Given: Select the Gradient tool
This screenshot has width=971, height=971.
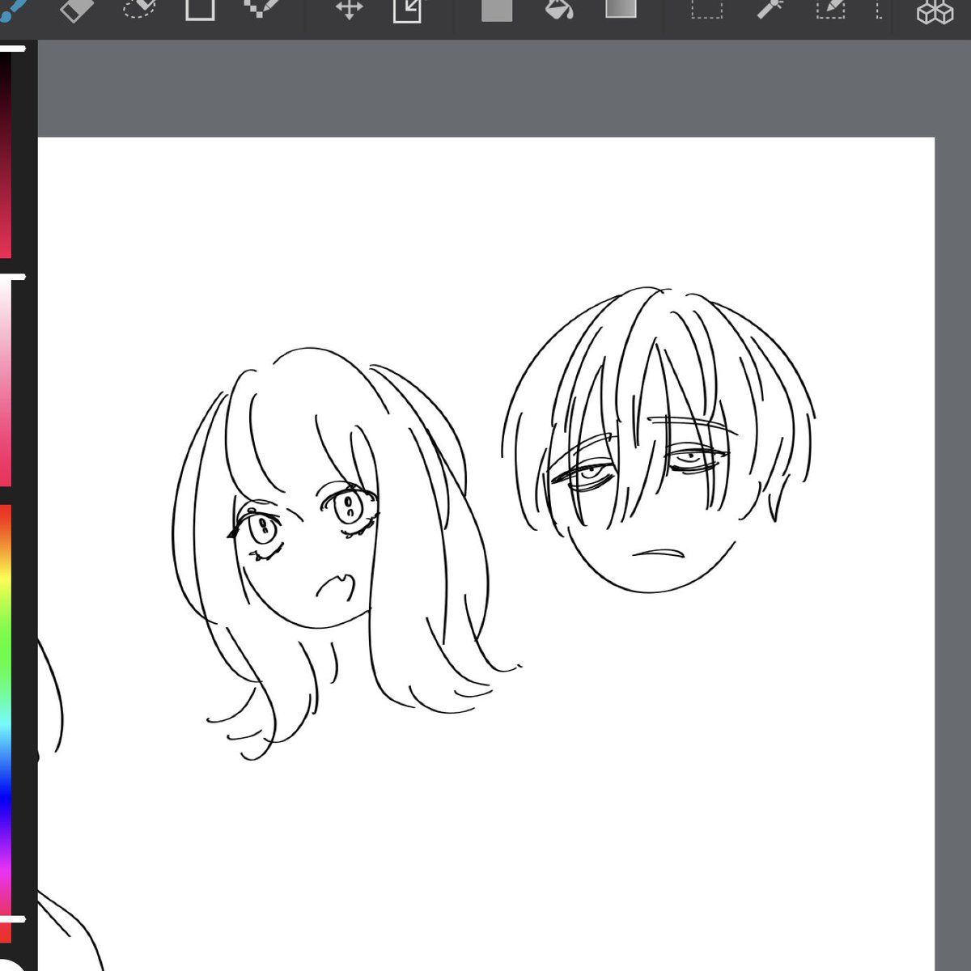Looking at the screenshot, I should (621, 10).
